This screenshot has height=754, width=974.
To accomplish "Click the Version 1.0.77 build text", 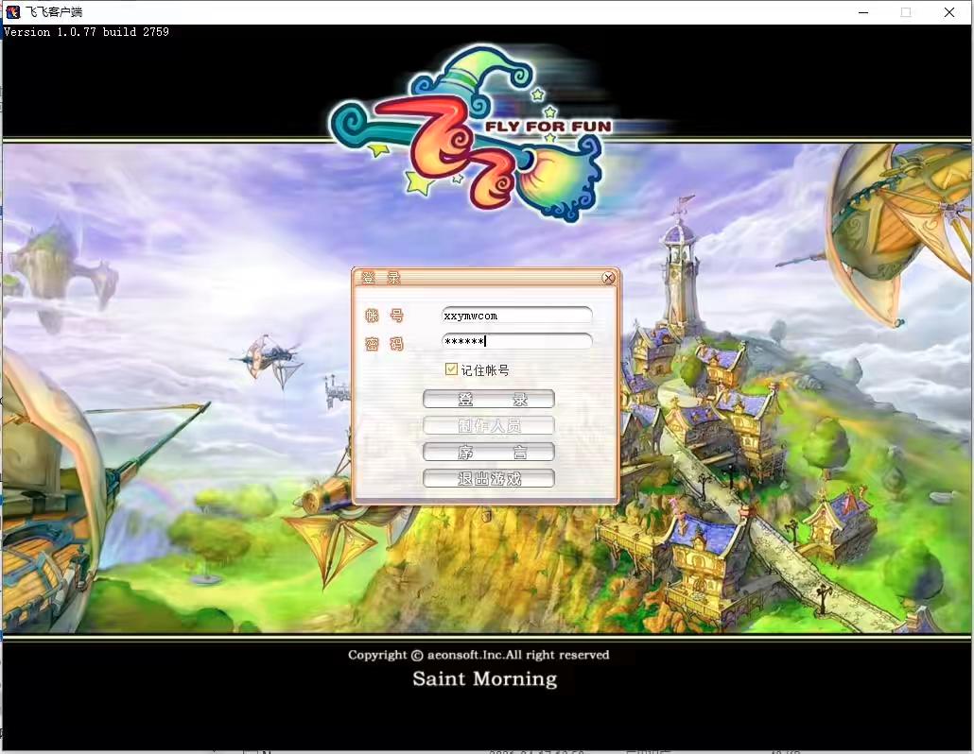I will [86, 31].
